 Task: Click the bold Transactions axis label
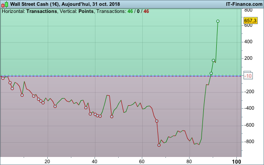coord(41,12)
